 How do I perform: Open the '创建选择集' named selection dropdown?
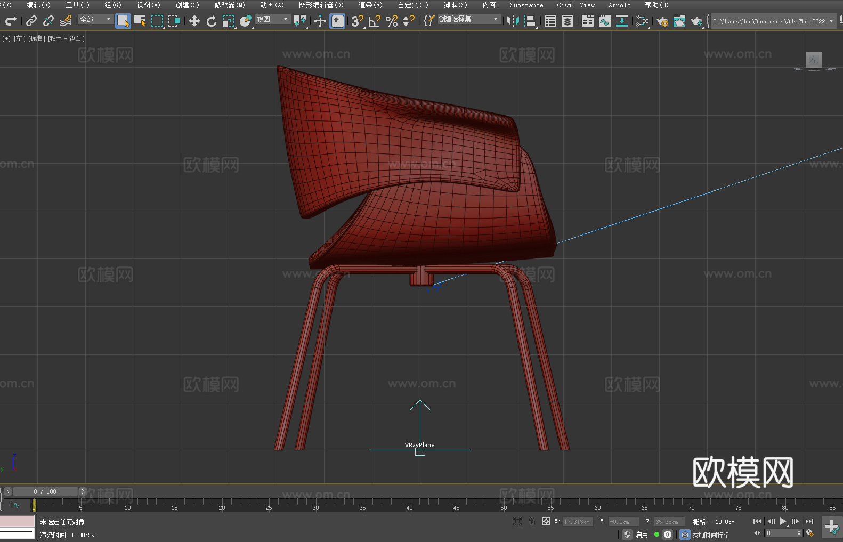pyautogui.click(x=469, y=19)
